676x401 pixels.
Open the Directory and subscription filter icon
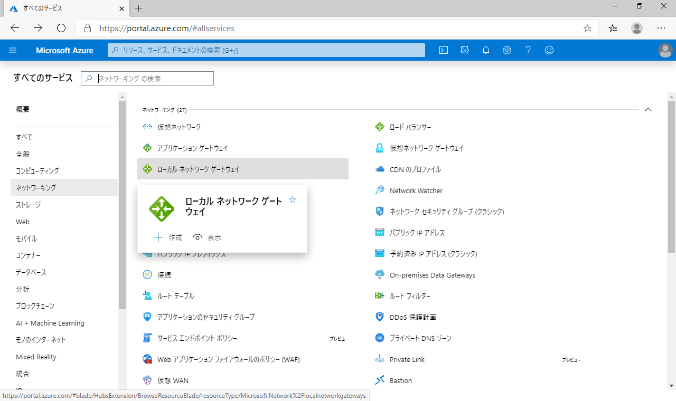point(465,50)
